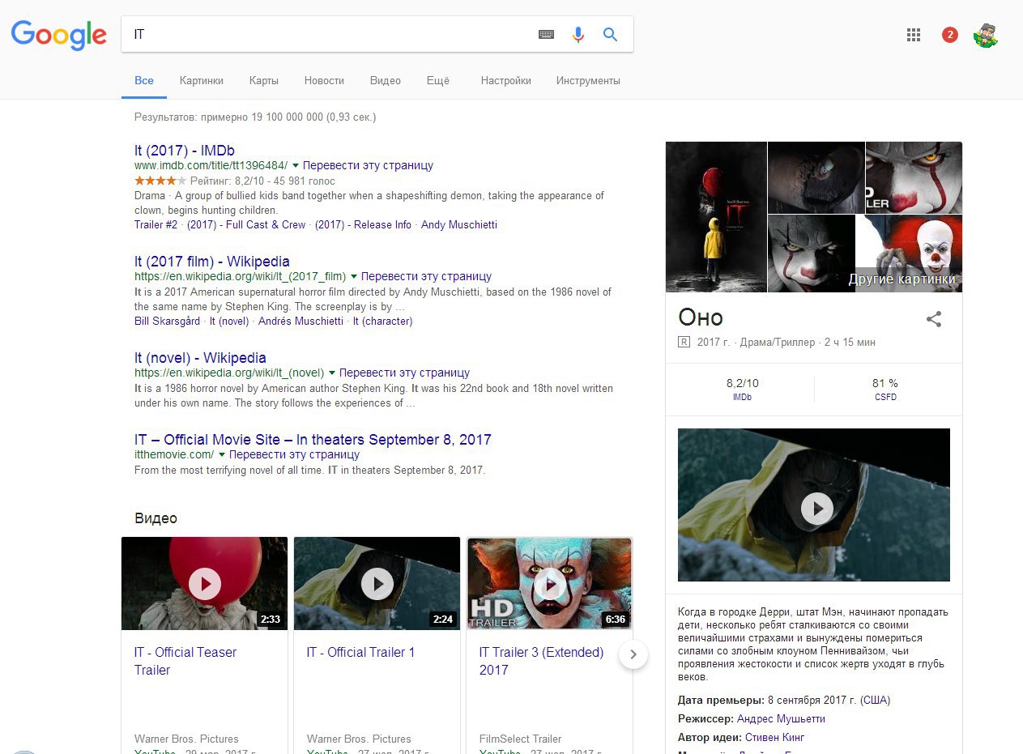
Task: Open Стивен Кинг author link
Action: [774, 737]
